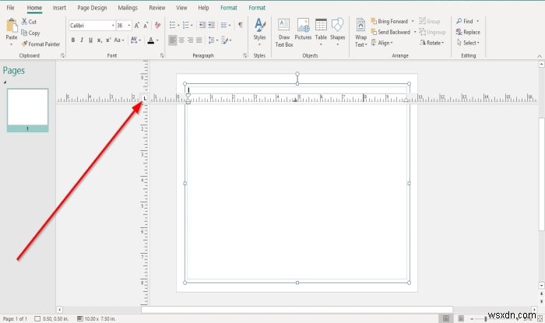Screen dimensions: 545x323
Task: Switch to the Mailings tab
Action: click(x=128, y=7)
